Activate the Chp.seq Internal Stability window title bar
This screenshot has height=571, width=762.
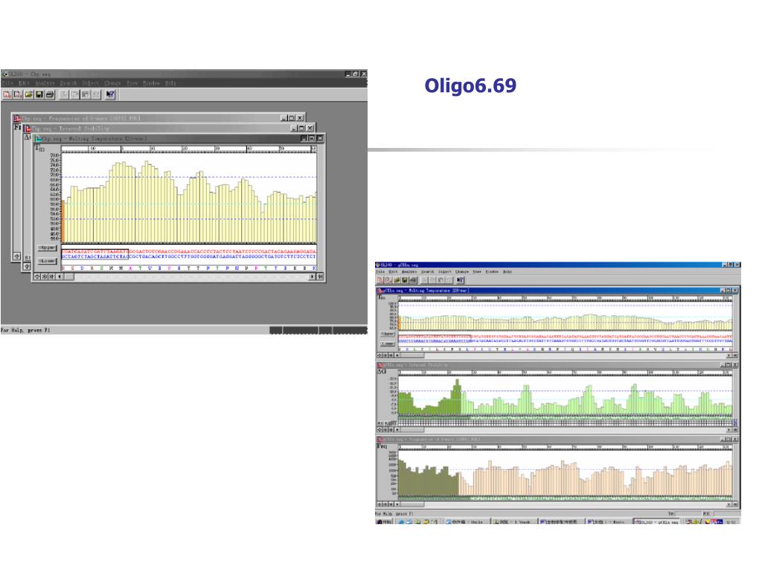point(169,128)
